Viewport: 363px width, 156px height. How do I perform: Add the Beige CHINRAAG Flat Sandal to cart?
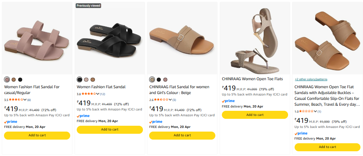click(182, 135)
